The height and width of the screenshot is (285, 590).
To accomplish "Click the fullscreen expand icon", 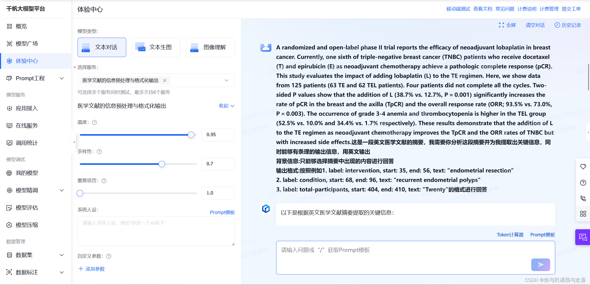I will 501,25.
